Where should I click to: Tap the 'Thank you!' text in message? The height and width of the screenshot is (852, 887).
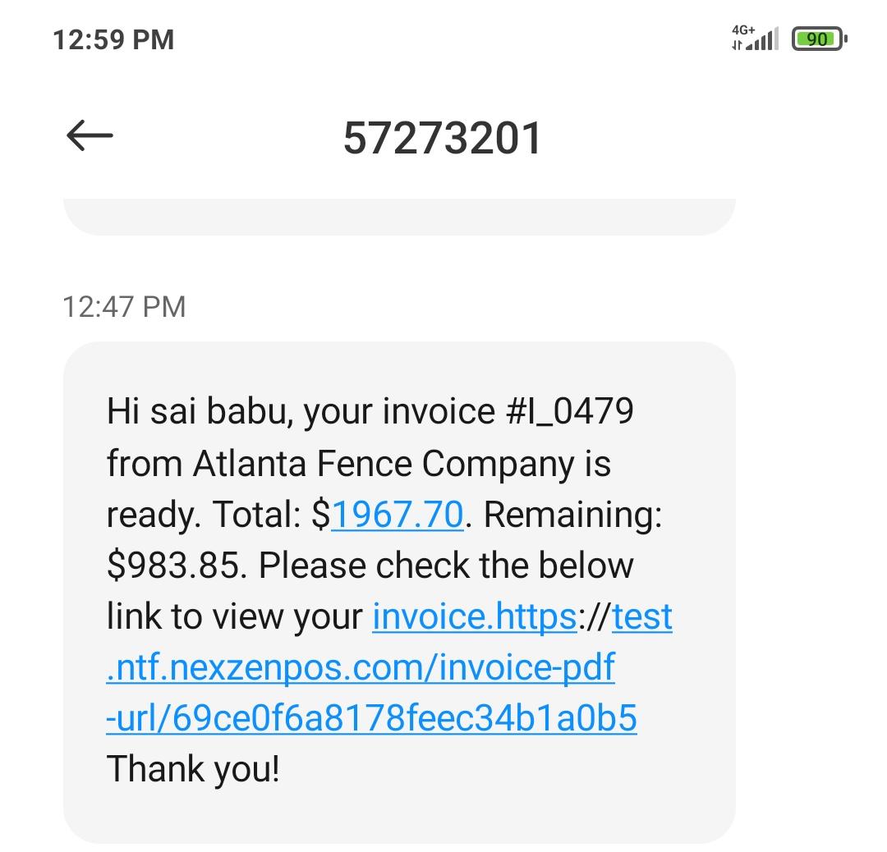(x=194, y=769)
